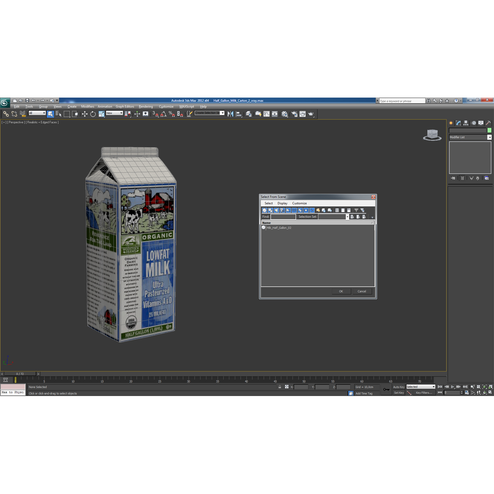Open the Utilities command panel tab
This screenshot has width=494, height=494.
click(488, 123)
